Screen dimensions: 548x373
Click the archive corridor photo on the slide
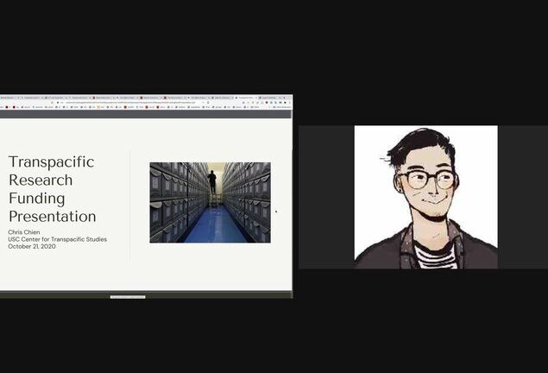pyautogui.click(x=210, y=202)
